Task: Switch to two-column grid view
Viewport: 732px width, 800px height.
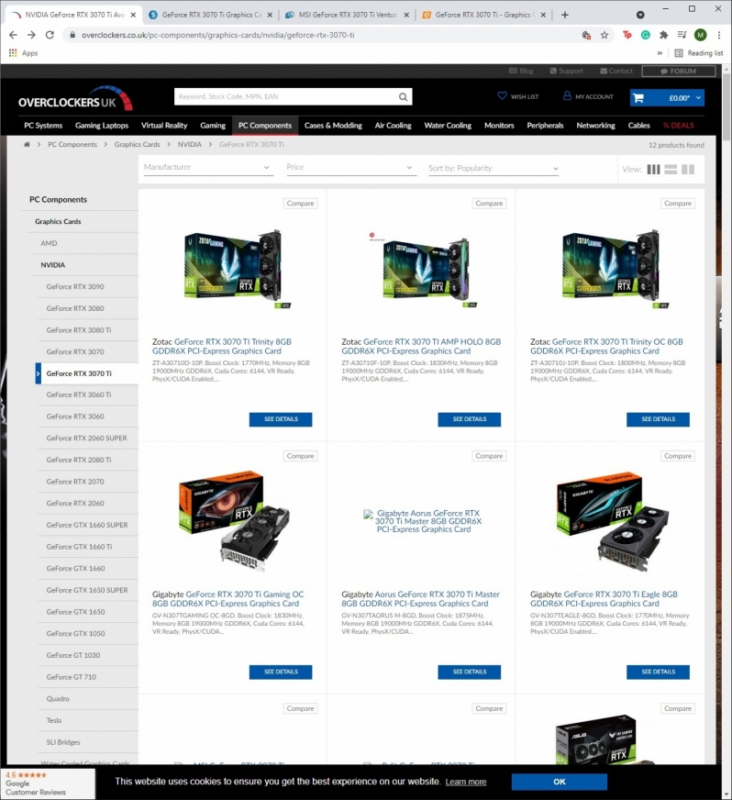Action: pos(688,170)
